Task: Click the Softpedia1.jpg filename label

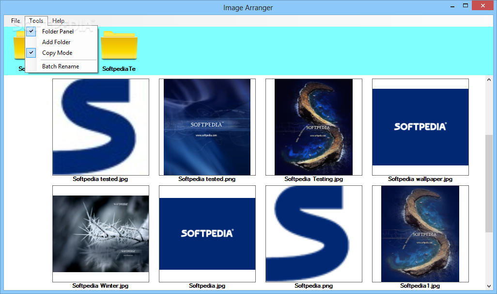Action: click(x=420, y=286)
